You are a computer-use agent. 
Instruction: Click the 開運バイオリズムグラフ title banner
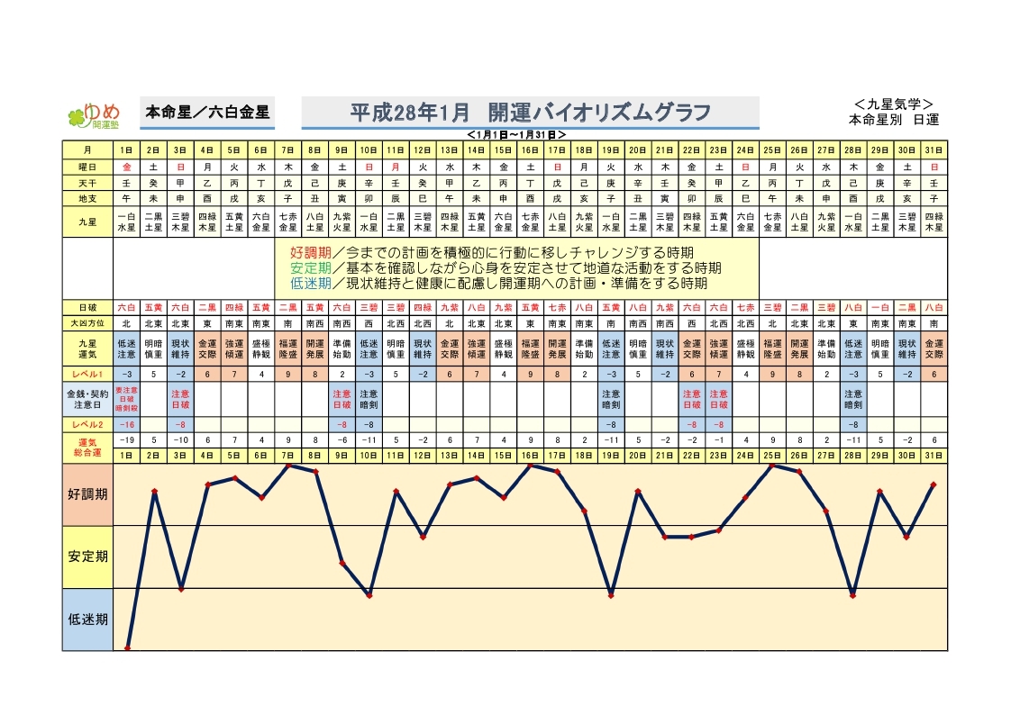(x=530, y=113)
